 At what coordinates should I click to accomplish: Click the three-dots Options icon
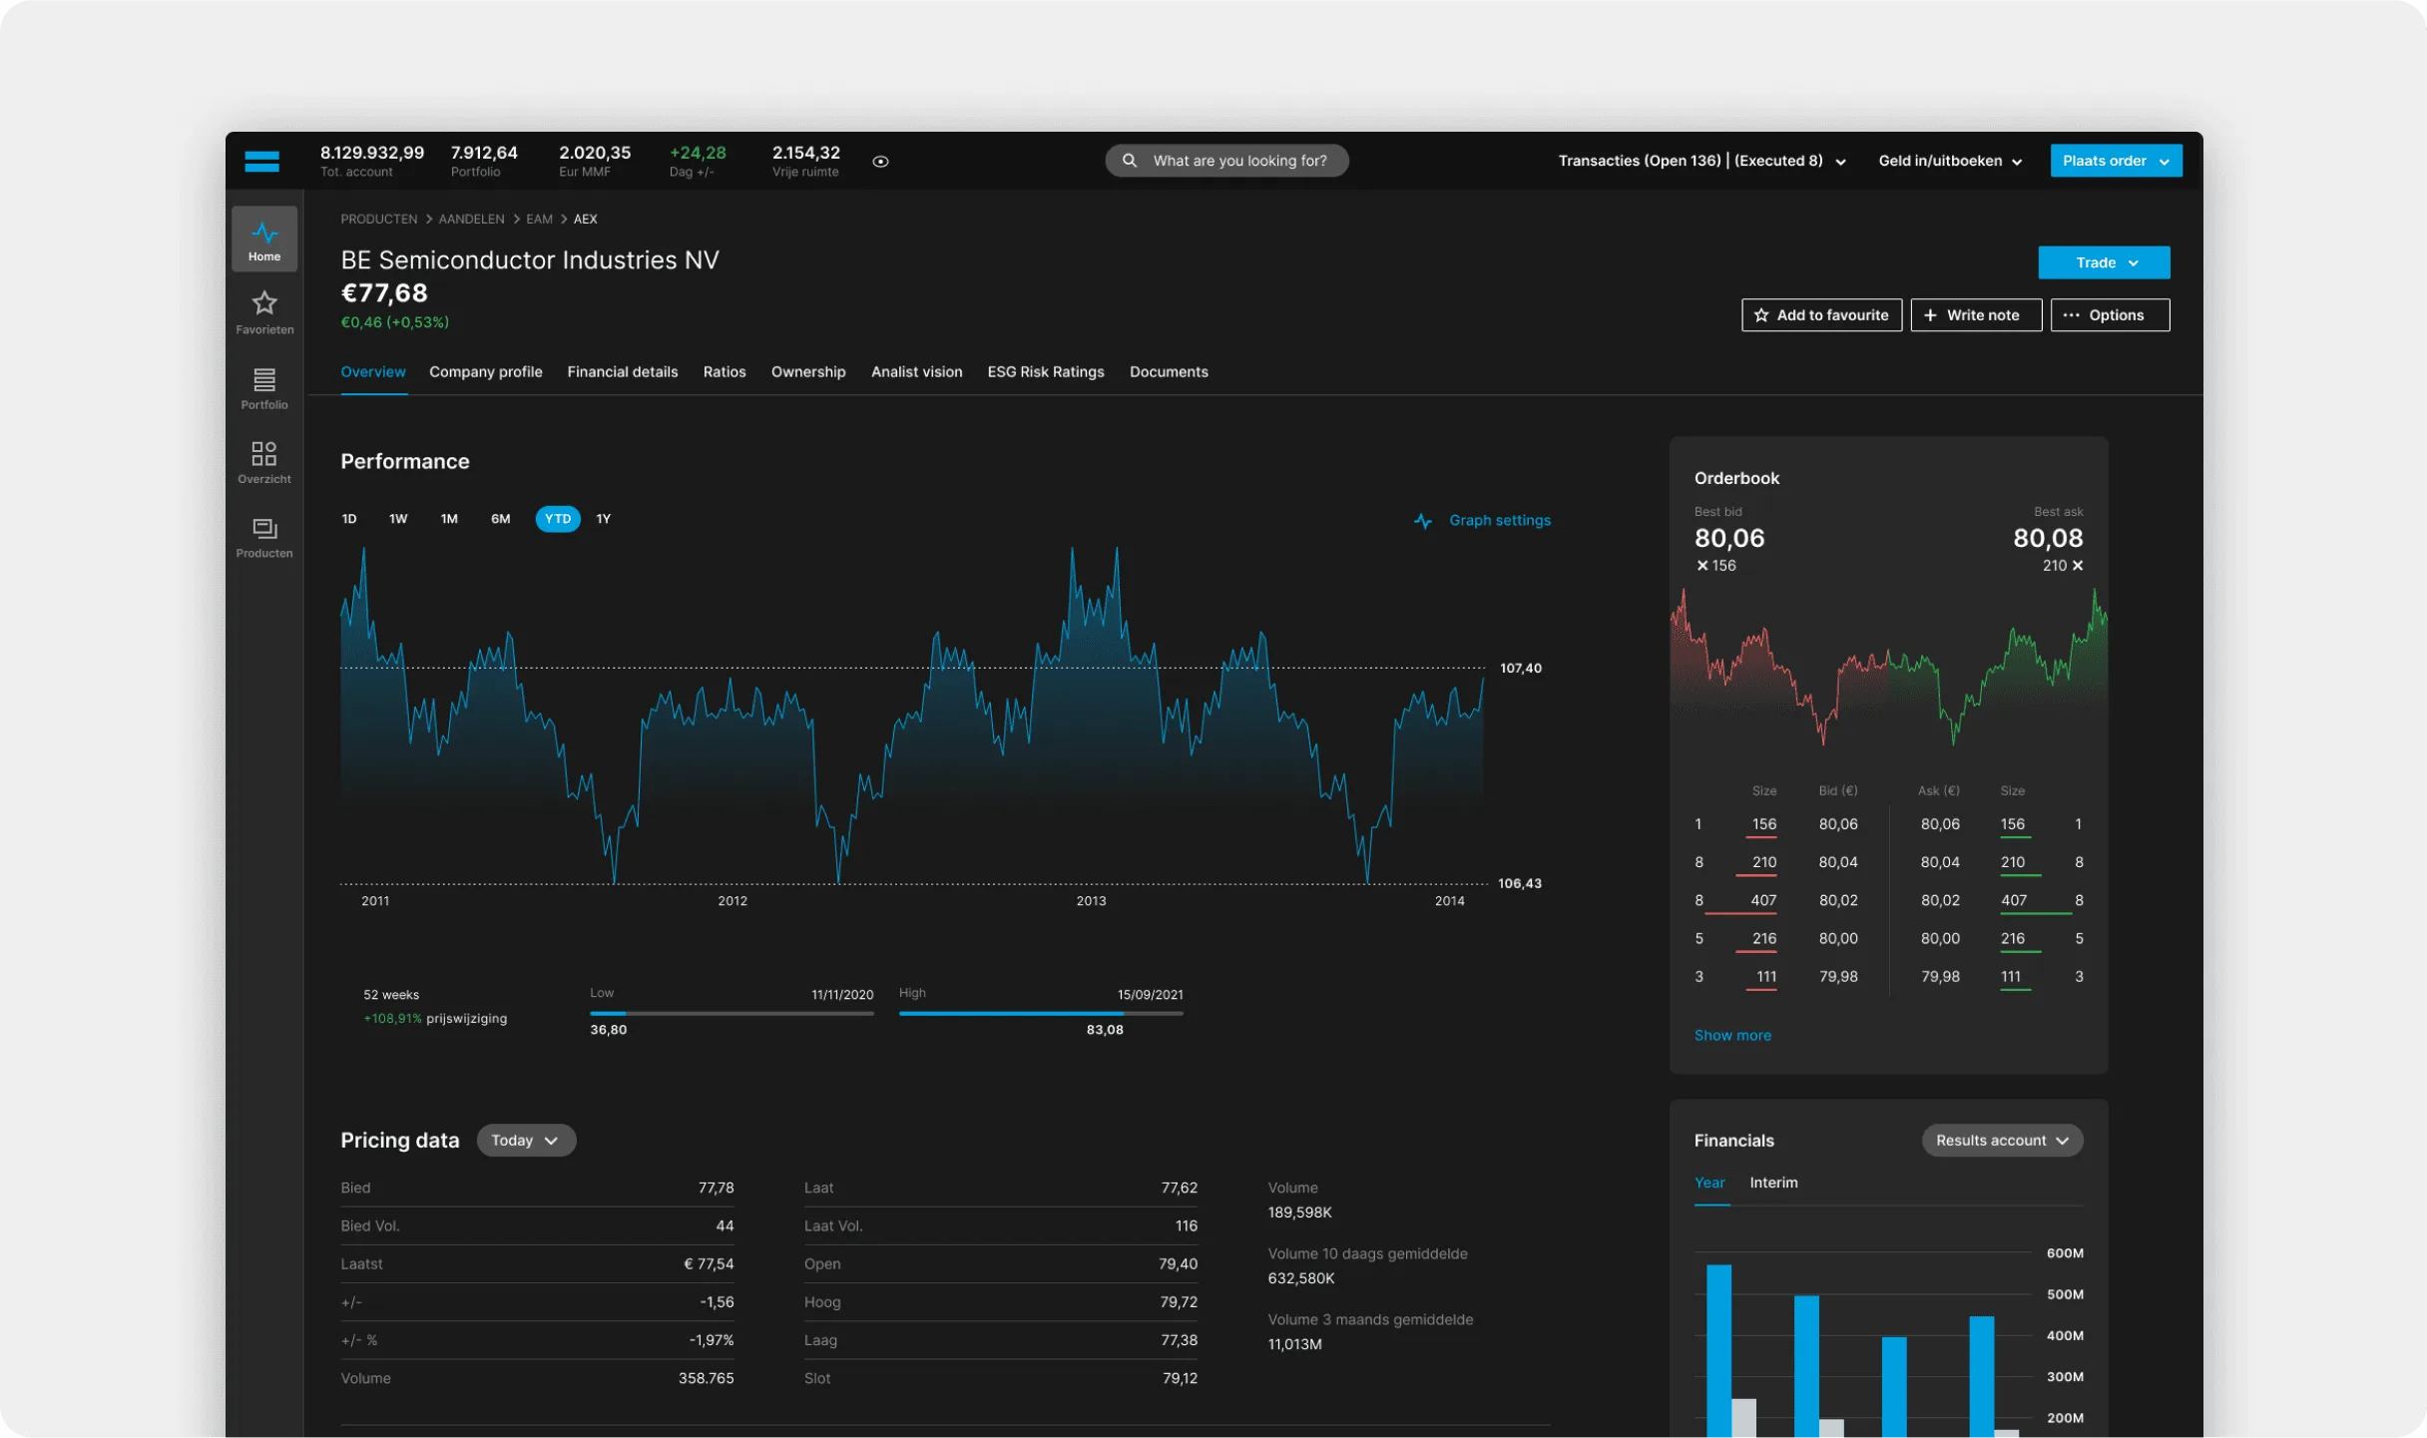coord(2072,315)
